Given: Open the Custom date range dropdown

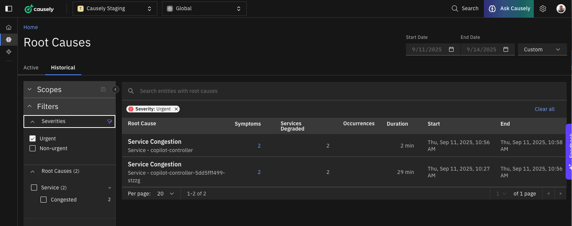Looking at the screenshot, I should (542, 49).
